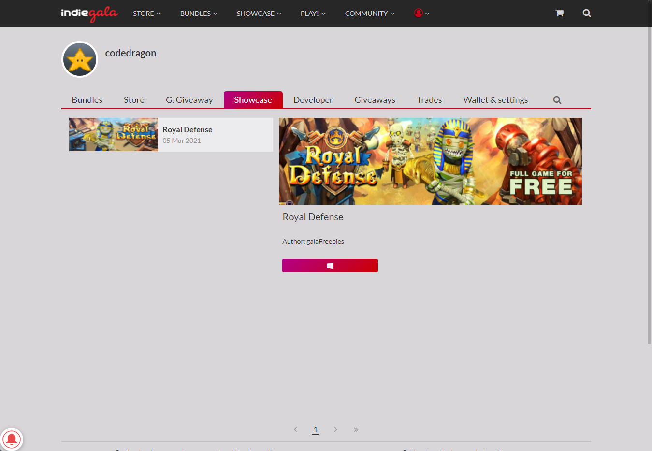Switch to the Giveaways tab

pyautogui.click(x=375, y=100)
